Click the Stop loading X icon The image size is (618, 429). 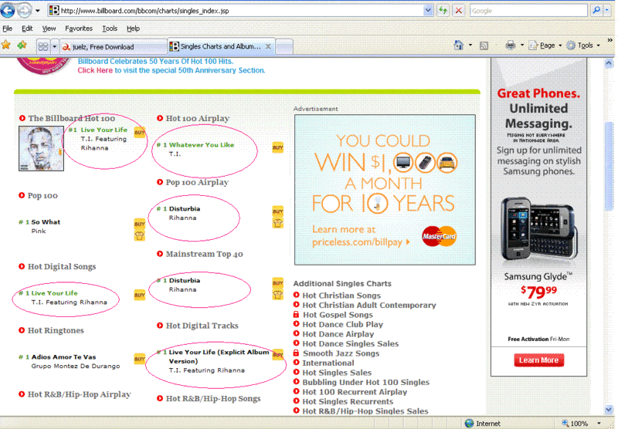(458, 11)
